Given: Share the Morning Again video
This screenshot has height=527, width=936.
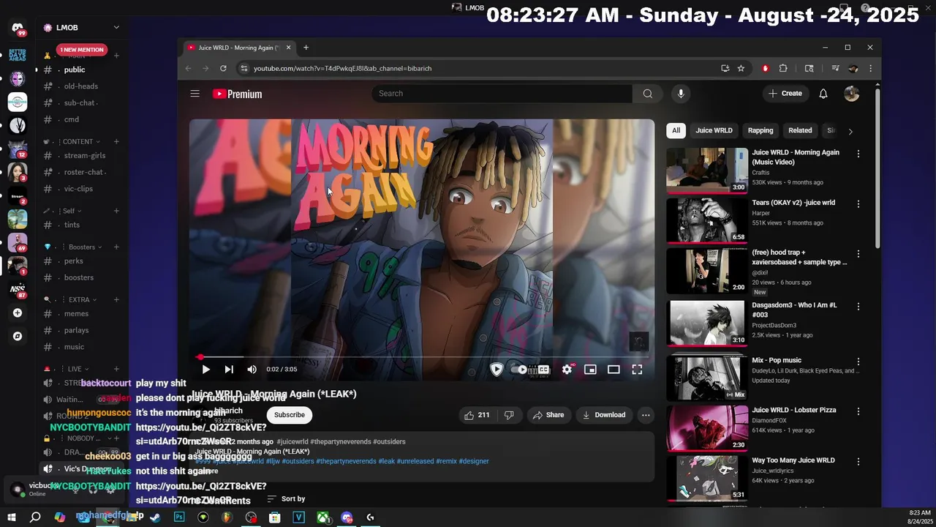Looking at the screenshot, I should pyautogui.click(x=548, y=415).
